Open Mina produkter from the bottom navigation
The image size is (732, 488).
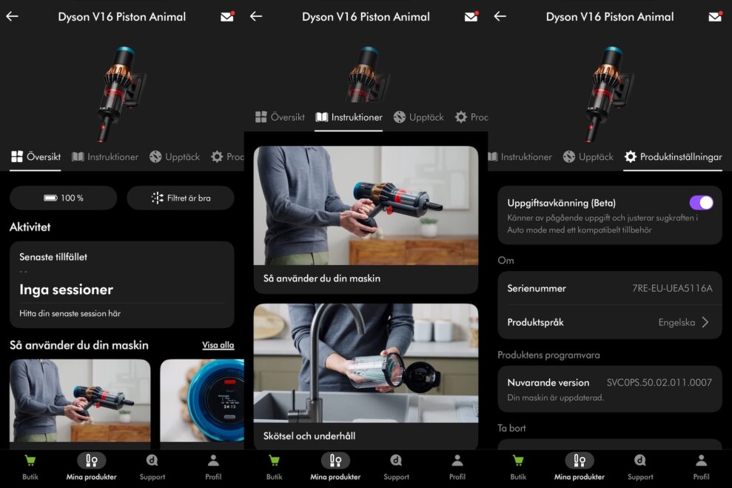(91, 463)
